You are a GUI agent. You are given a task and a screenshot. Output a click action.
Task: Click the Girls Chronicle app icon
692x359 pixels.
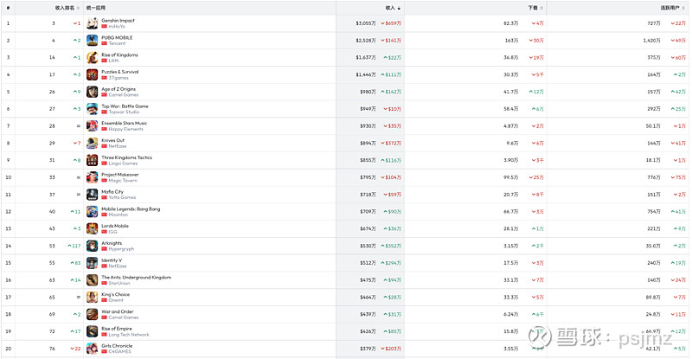92,349
